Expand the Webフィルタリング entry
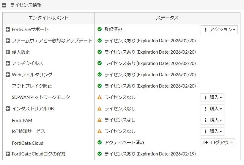This screenshot has height=165, width=244. [x=8, y=75]
